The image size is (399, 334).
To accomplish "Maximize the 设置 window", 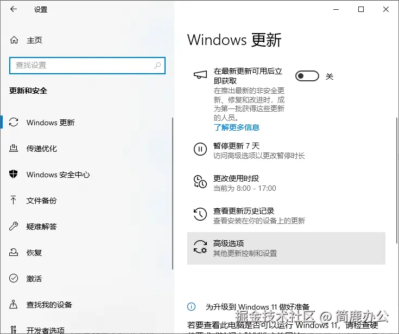I will point(361,9).
